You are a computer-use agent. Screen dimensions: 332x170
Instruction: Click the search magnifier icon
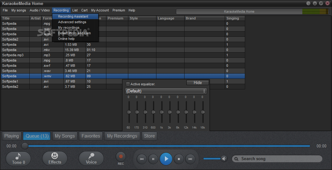[237, 159]
